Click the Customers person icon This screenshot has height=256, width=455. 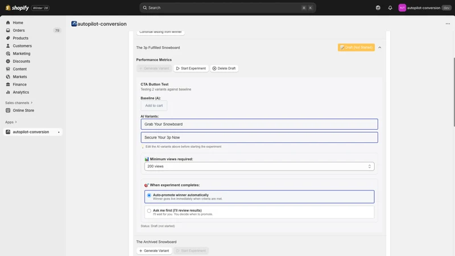[8, 46]
